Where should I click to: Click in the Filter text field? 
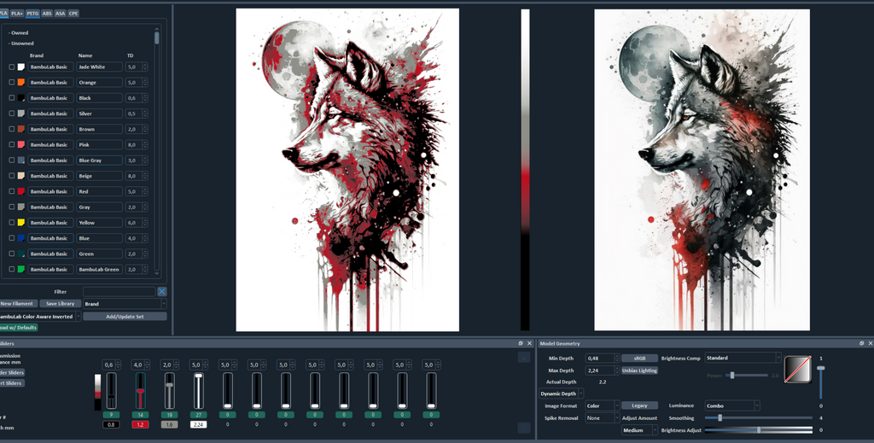pyautogui.click(x=119, y=291)
